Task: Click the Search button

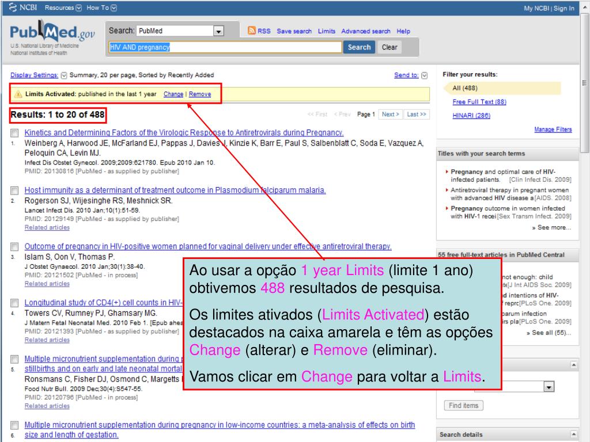Action: [359, 47]
